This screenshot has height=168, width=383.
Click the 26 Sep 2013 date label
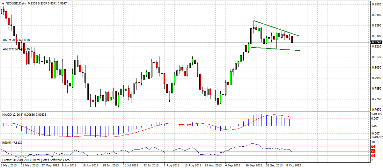pyautogui.click(x=275, y=165)
